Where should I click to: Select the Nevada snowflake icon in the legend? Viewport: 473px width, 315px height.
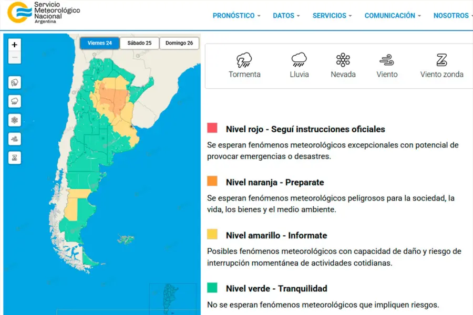[343, 60]
